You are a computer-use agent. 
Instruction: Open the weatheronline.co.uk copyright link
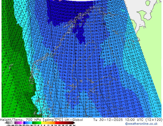[141, 124]
